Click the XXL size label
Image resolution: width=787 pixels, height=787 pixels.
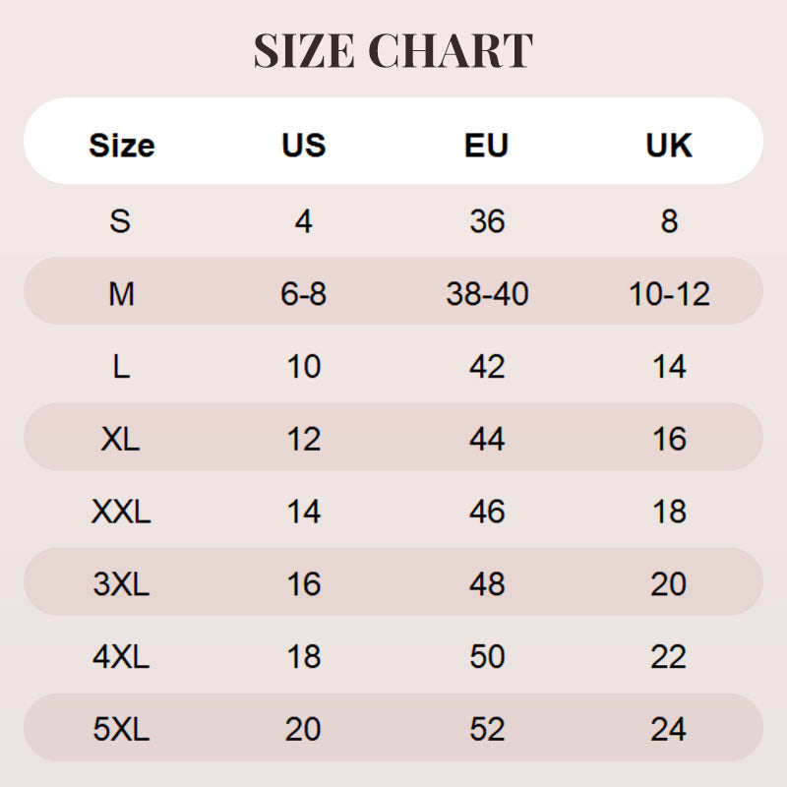pyautogui.click(x=120, y=512)
